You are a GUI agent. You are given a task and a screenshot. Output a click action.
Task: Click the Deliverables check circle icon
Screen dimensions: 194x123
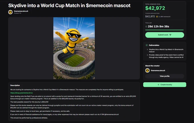coord(147,45)
